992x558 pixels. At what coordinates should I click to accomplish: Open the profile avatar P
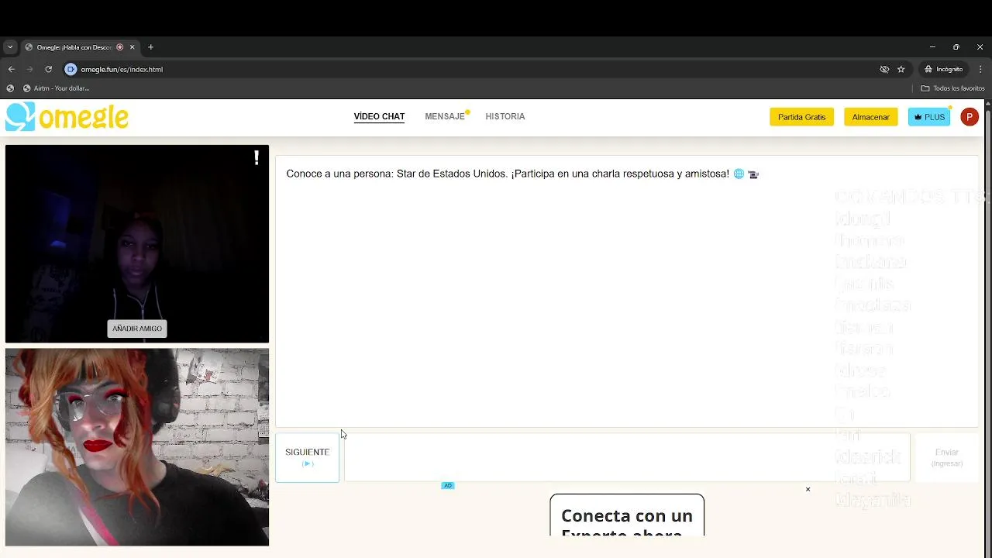(x=969, y=117)
